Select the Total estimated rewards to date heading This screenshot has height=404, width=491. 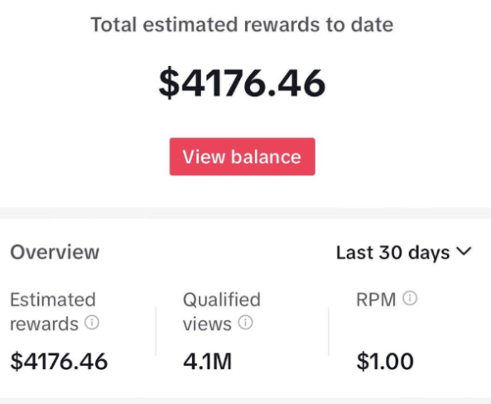click(x=242, y=25)
